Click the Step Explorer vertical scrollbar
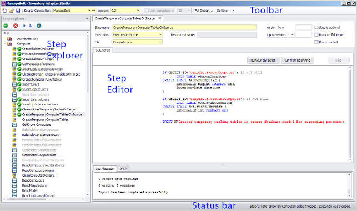The width and height of the screenshot is (357, 211). click(x=87, y=114)
